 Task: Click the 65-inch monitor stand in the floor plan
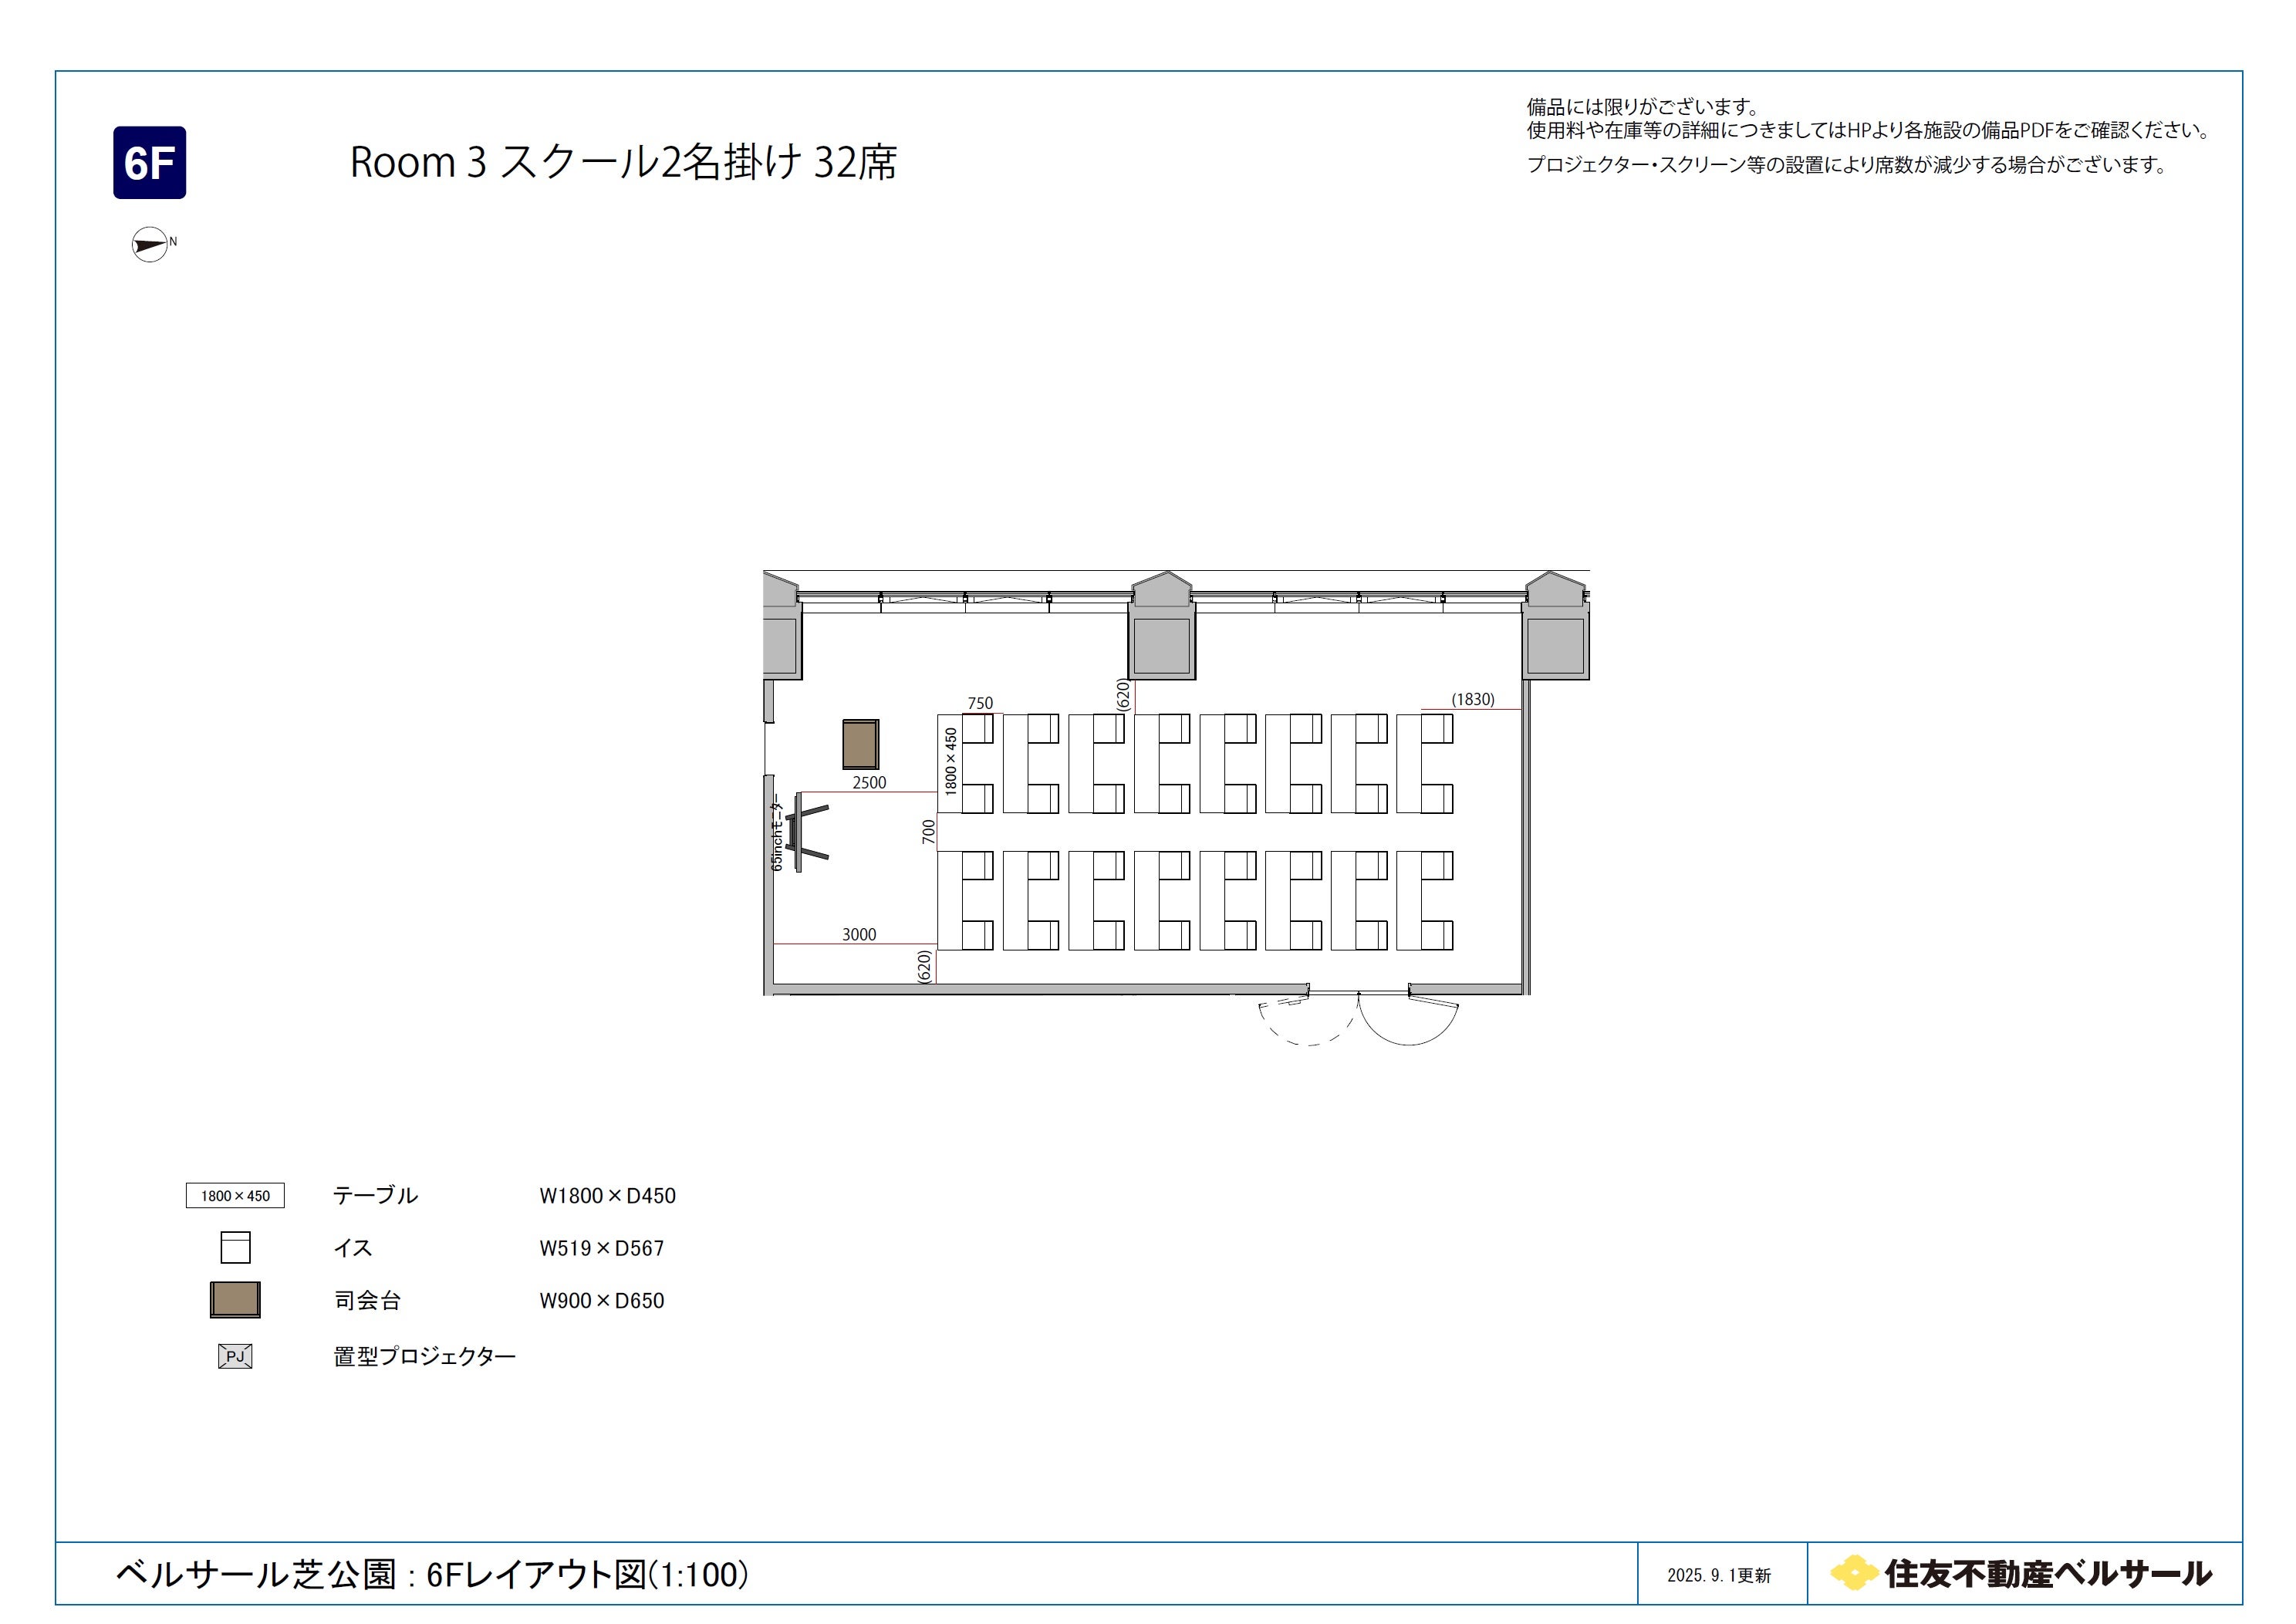[x=808, y=832]
